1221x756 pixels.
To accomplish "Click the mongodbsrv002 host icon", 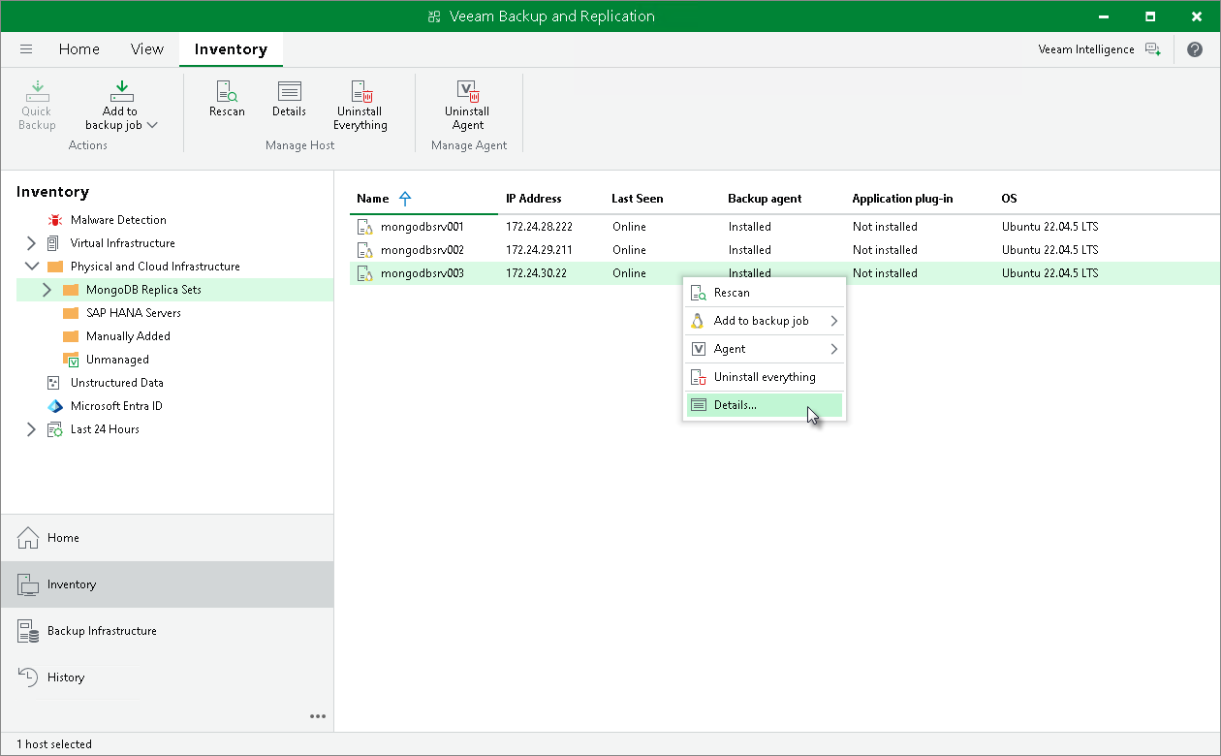I will tap(364, 250).
